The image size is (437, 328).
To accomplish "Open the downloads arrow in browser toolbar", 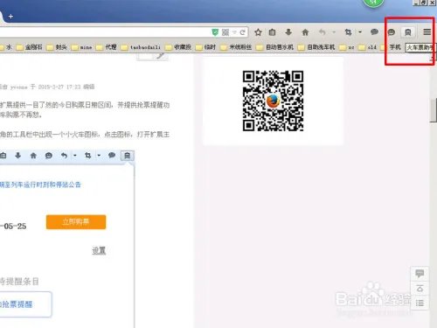I will tap(288, 32).
